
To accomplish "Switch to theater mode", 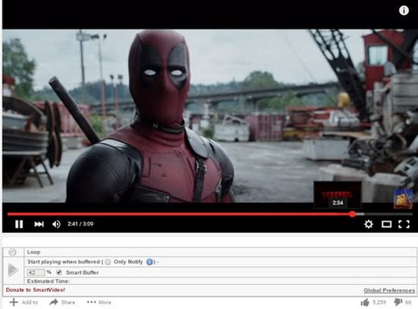I will coord(386,224).
